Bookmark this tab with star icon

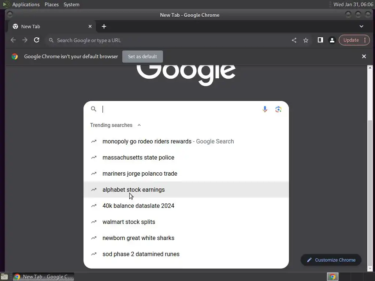306,40
